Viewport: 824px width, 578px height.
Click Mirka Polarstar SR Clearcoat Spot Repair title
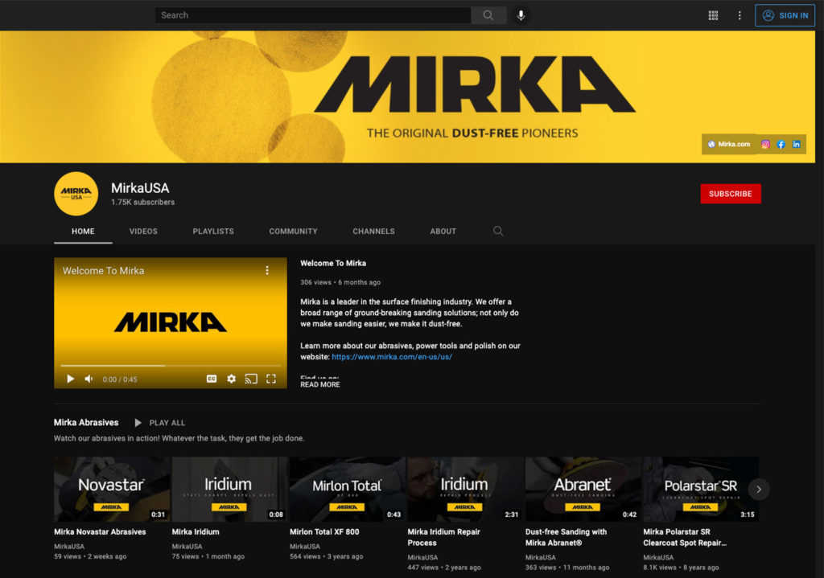(685, 538)
